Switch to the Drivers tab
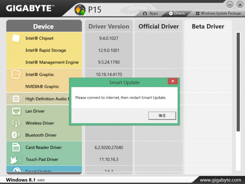This screenshot has height=184, width=245. click(x=177, y=13)
